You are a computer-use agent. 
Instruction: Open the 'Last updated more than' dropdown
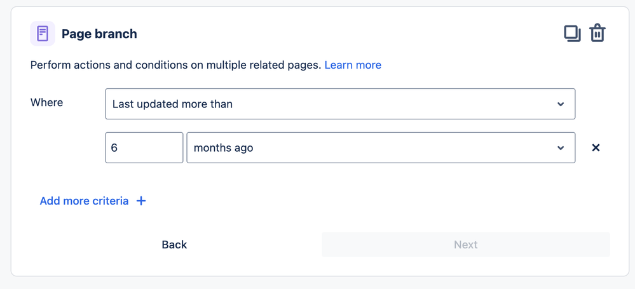coord(340,104)
